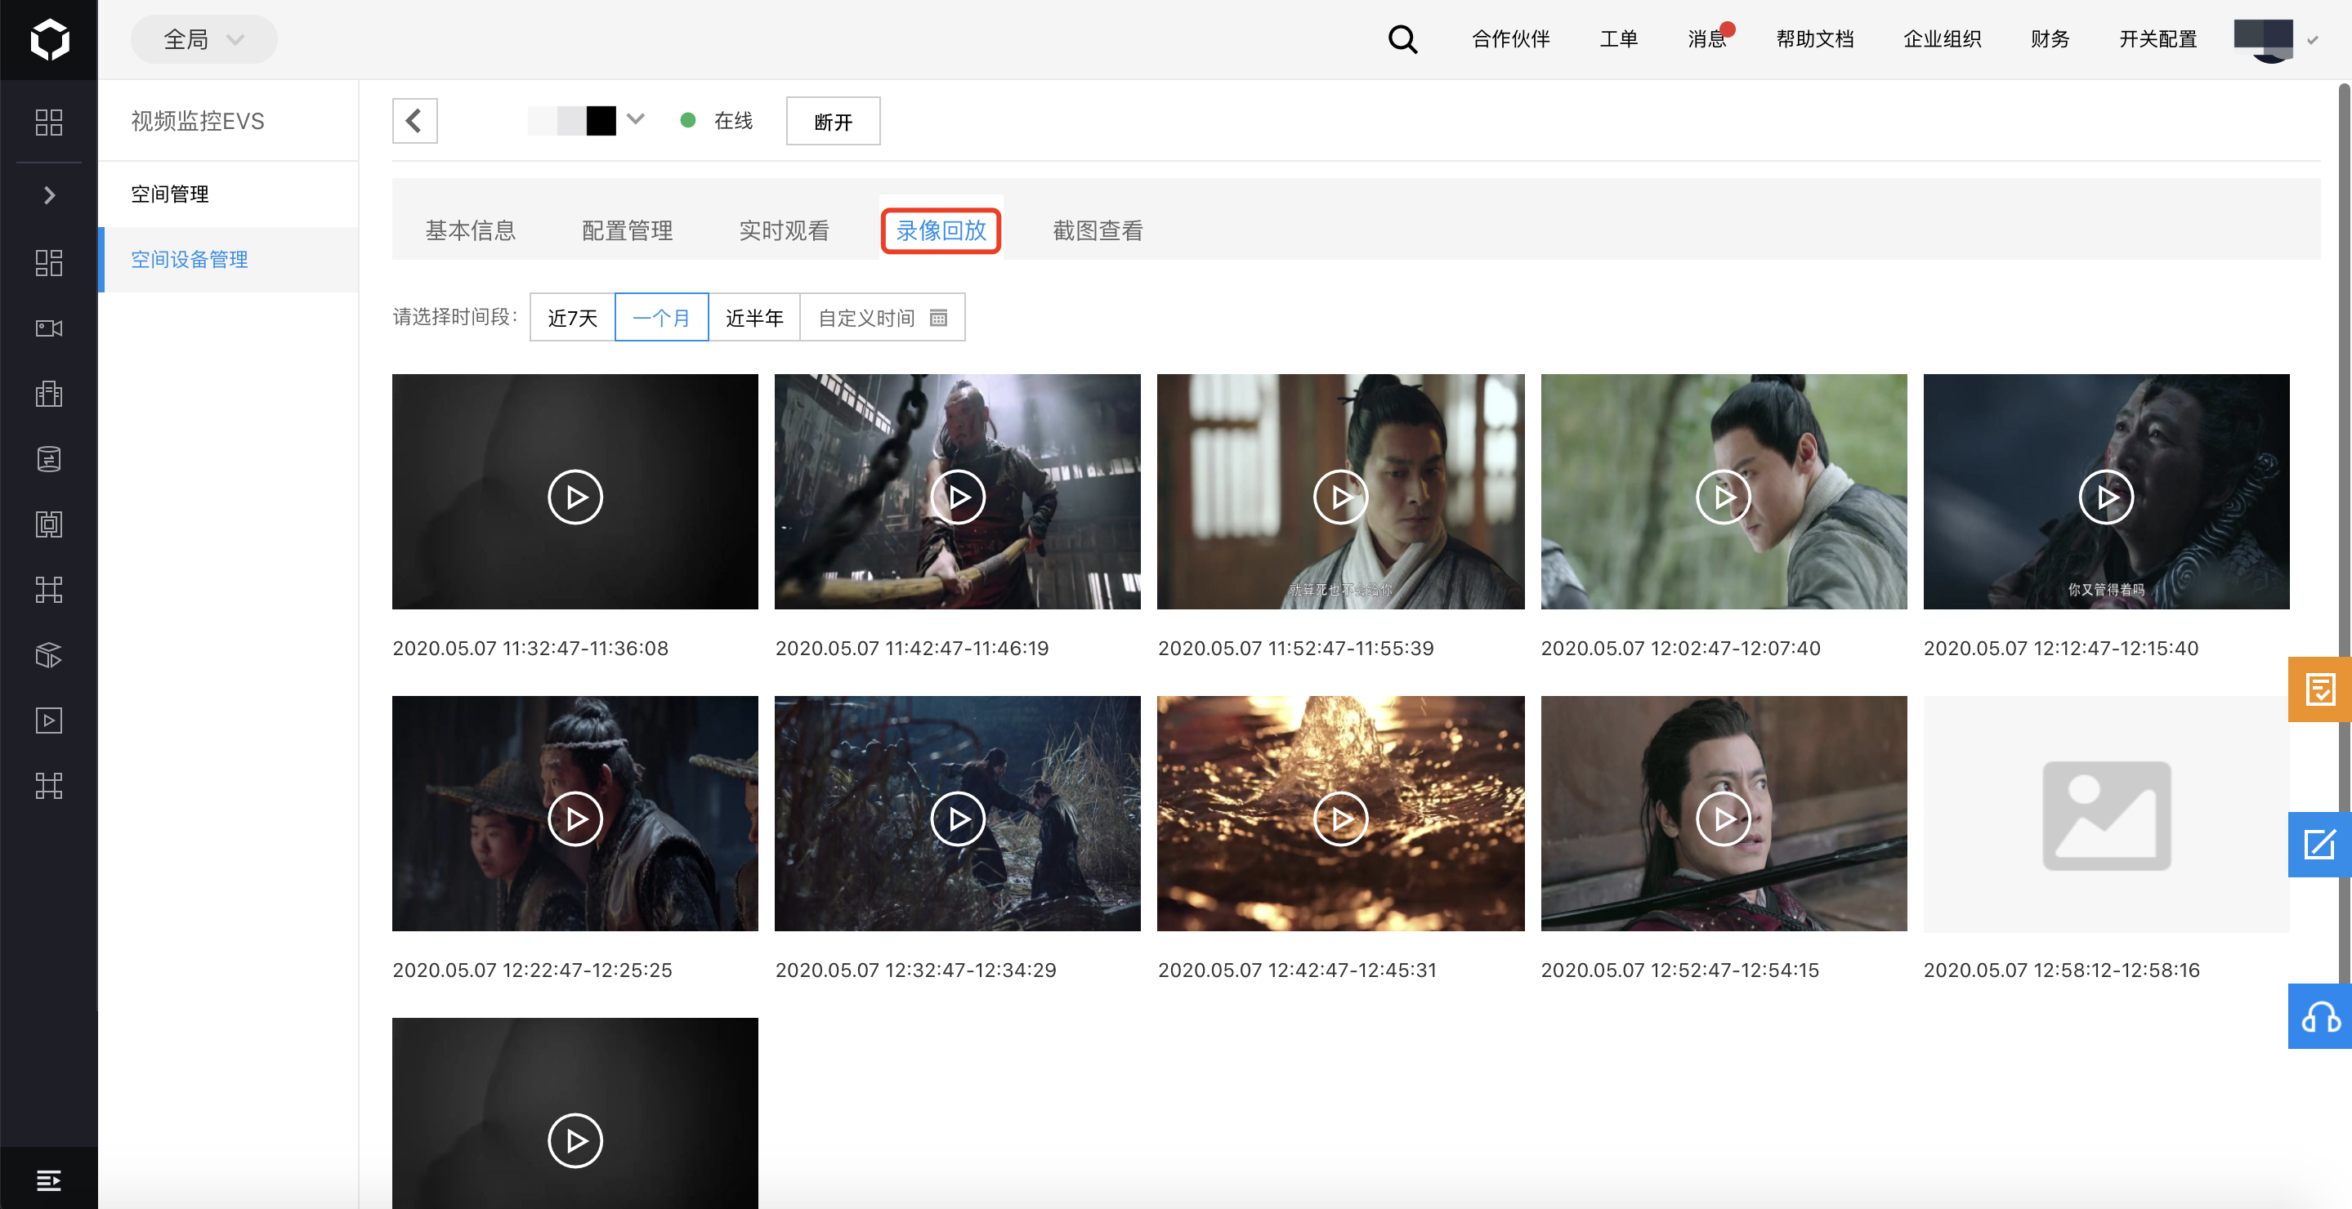Image resolution: width=2352 pixels, height=1209 pixels.
Task: Open the user avatar account dropdown
Action: click(2274, 39)
